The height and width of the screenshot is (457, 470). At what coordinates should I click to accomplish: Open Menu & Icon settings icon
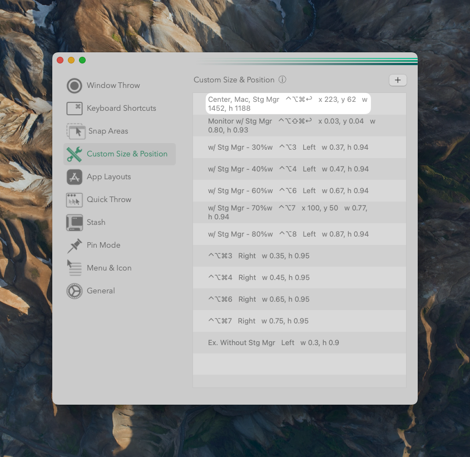(x=74, y=268)
